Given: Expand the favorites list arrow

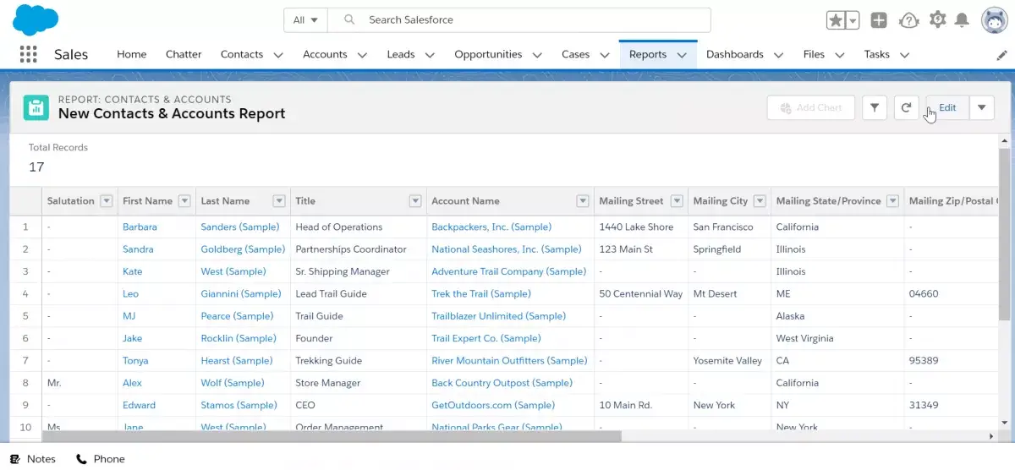Looking at the screenshot, I should tap(853, 20).
